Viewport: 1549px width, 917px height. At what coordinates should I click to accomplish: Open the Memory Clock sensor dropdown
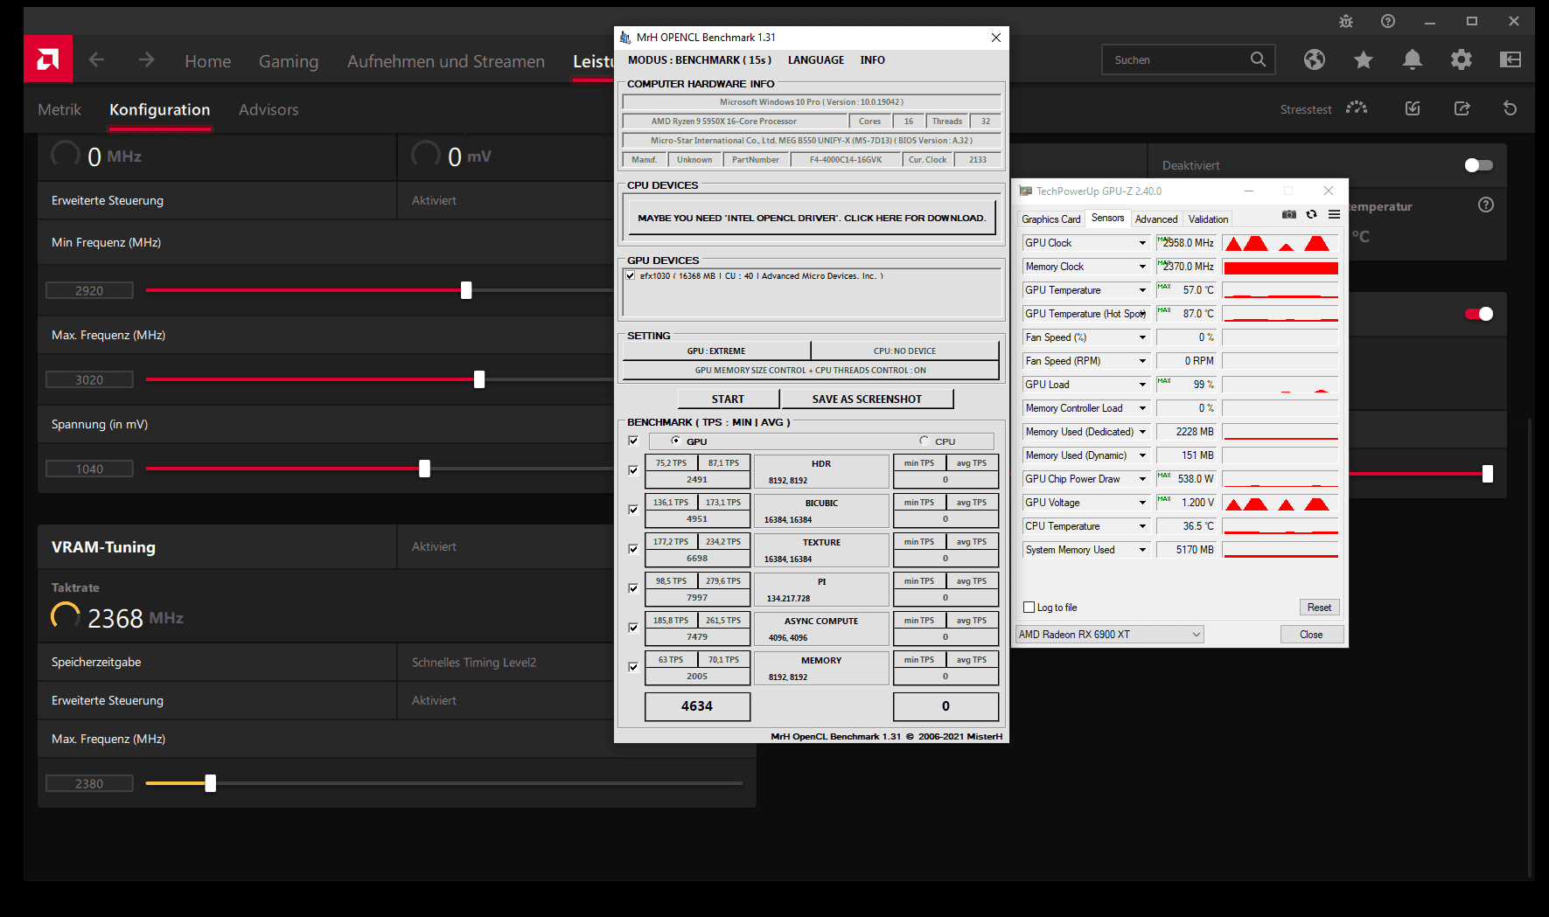point(1142,267)
